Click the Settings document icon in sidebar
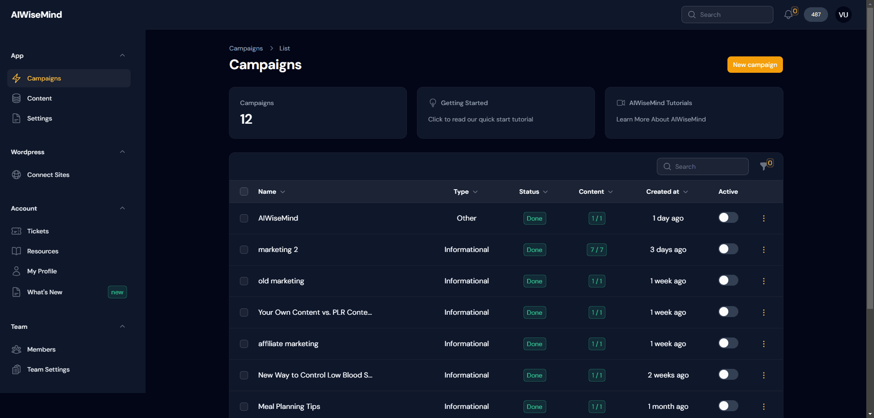The width and height of the screenshot is (874, 418). (x=16, y=118)
